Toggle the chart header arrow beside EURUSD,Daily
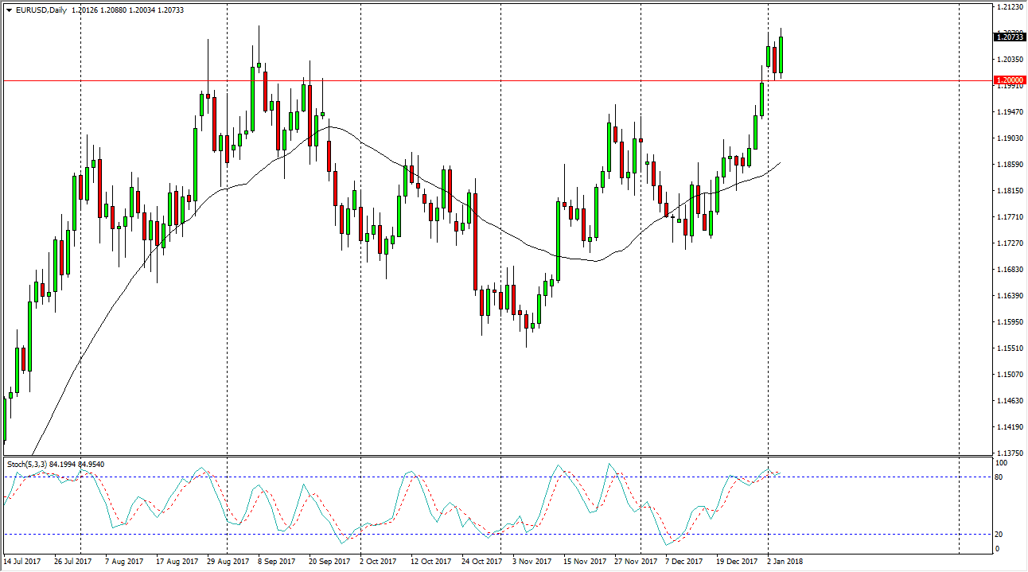1028x572 pixels. coord(8,12)
